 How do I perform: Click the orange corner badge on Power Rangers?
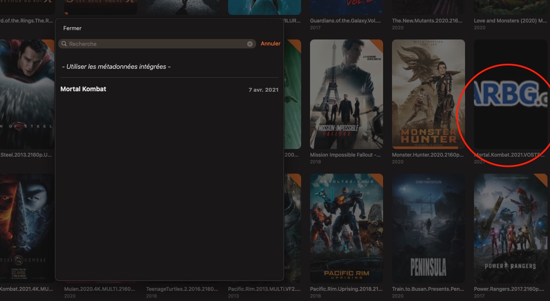point(543,178)
